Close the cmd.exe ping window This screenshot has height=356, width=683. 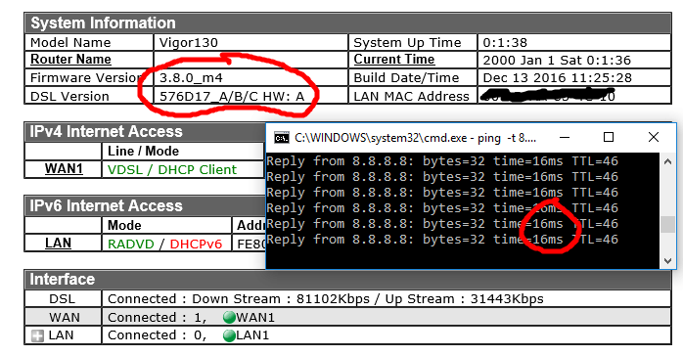654,138
